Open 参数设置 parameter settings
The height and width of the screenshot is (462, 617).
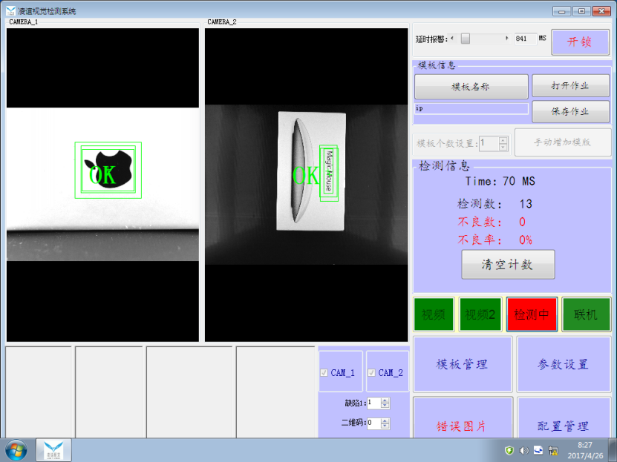(564, 363)
